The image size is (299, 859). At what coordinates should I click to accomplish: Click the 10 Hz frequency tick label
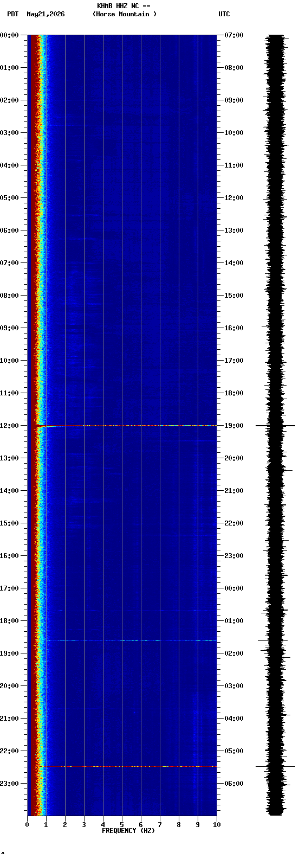217,825
